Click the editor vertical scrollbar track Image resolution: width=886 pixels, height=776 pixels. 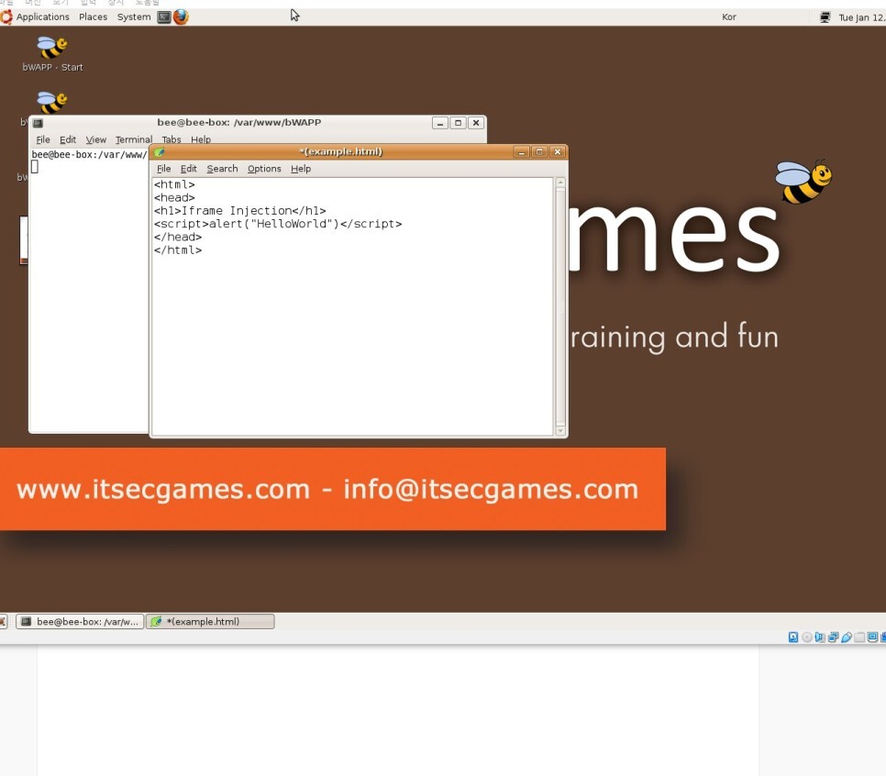coord(560,307)
